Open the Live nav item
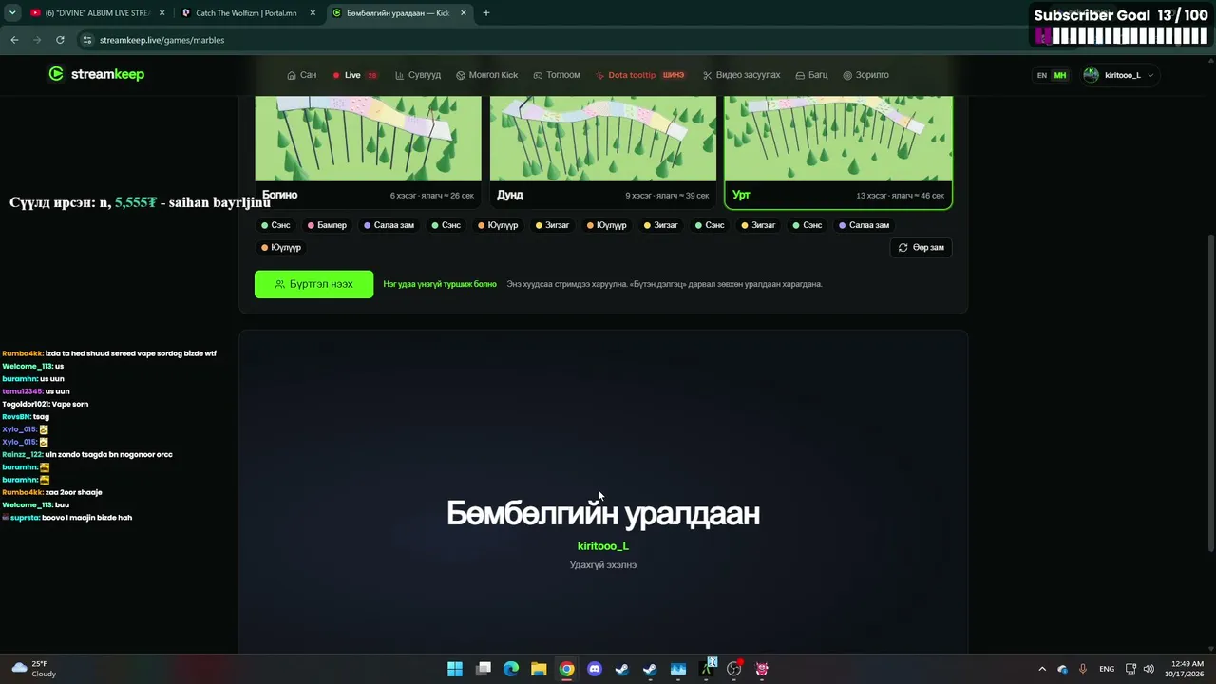The width and height of the screenshot is (1216, 684). pos(355,75)
